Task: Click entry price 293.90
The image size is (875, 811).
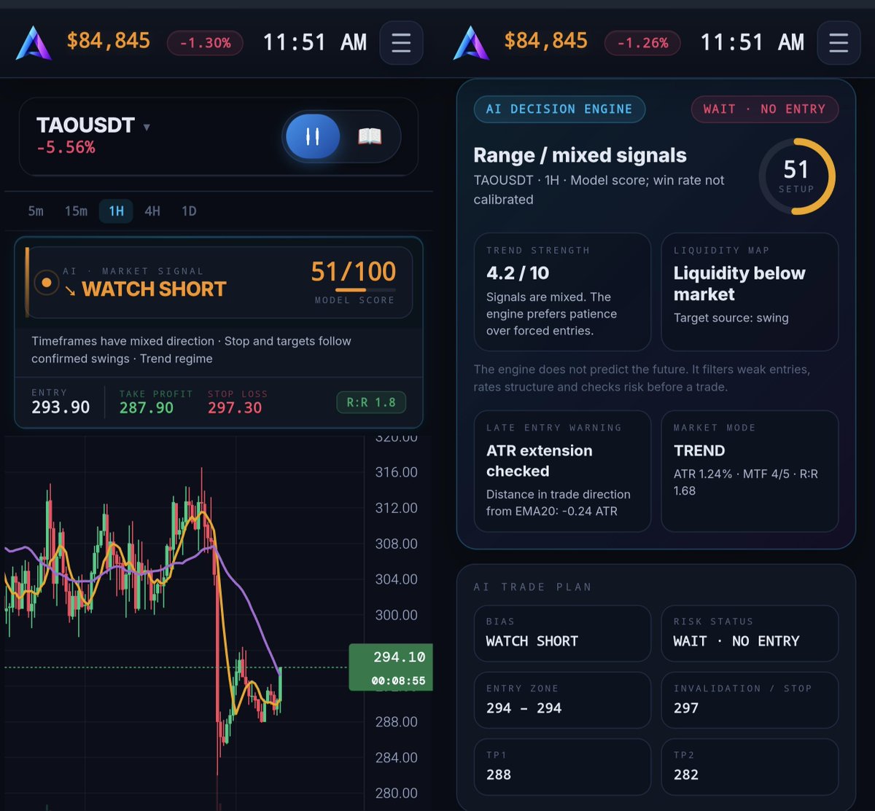Action: point(61,407)
